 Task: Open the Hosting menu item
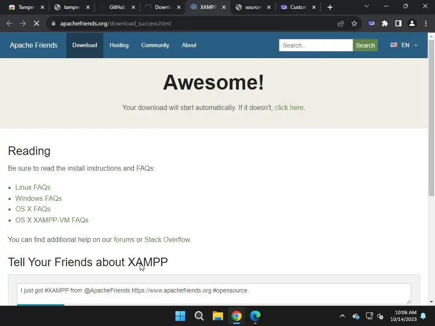tap(119, 45)
